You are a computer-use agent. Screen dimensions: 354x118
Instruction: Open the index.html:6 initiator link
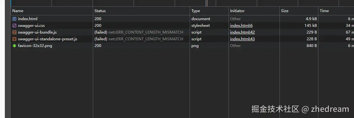tap(241, 26)
